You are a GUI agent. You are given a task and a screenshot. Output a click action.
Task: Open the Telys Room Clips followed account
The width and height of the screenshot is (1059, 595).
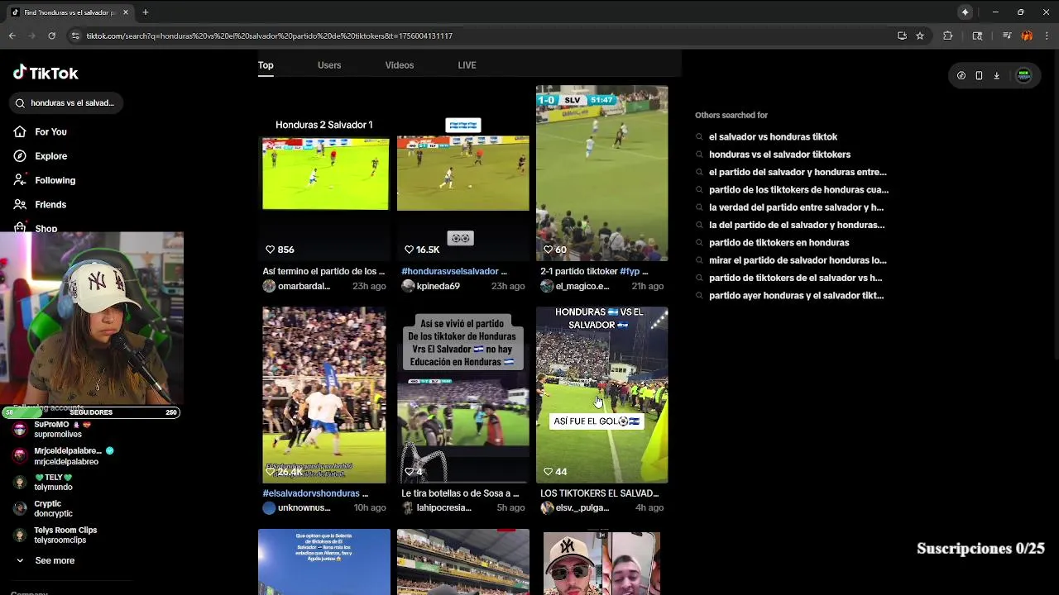[56, 535]
